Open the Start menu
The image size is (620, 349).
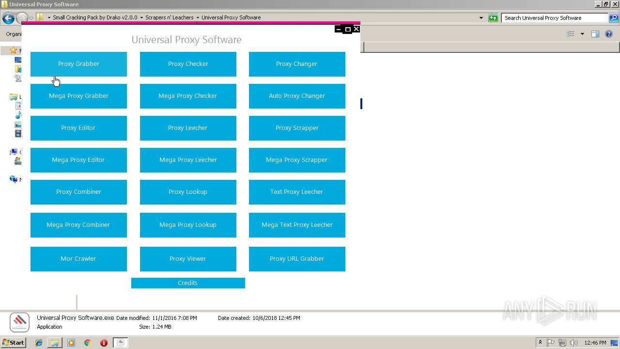(x=14, y=343)
